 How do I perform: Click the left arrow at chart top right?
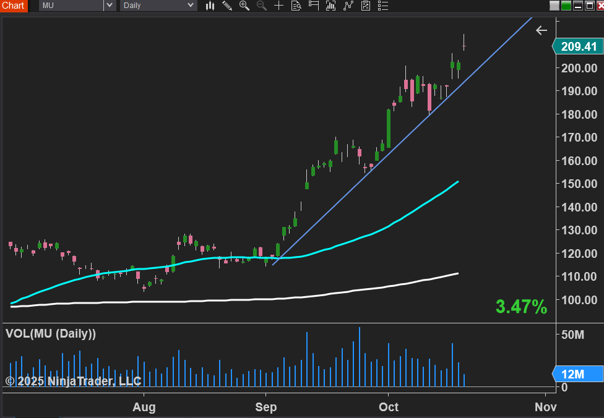point(541,30)
